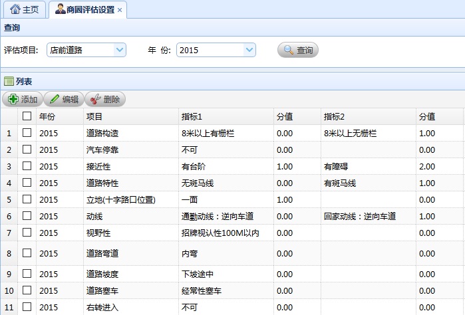This screenshot has width=465, height=315.
Task: Check the 右转进入 row checkbox
Action: click(x=27, y=306)
